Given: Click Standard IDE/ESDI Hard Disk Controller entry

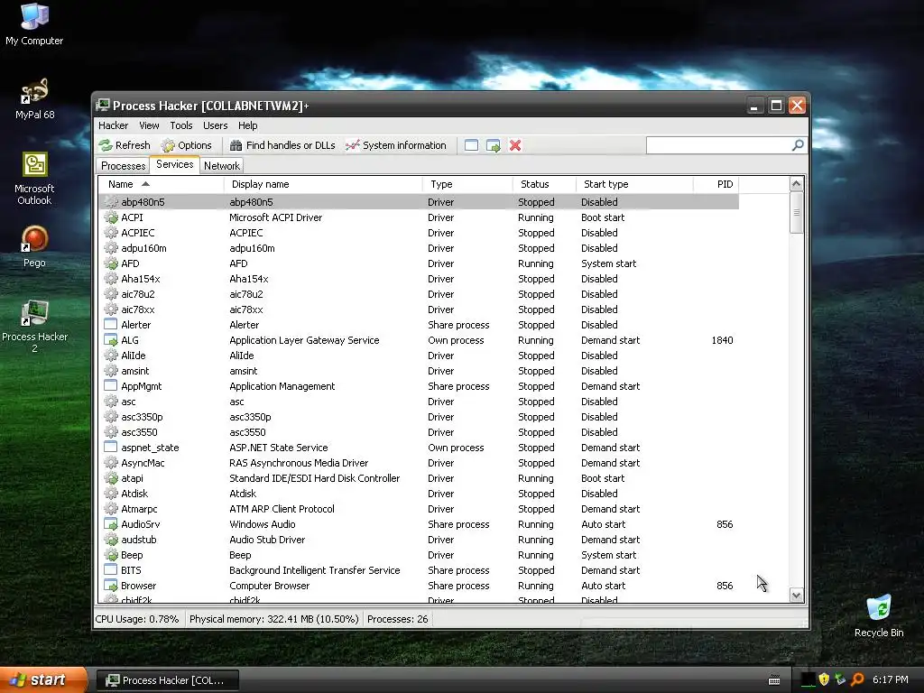Looking at the screenshot, I should [x=314, y=478].
